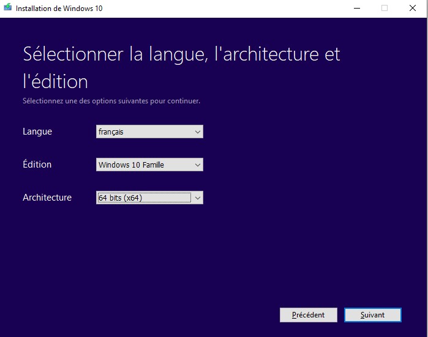This screenshot has height=337, width=428.
Task: Click the disabled maximize button in title bar
Action: click(385, 8)
